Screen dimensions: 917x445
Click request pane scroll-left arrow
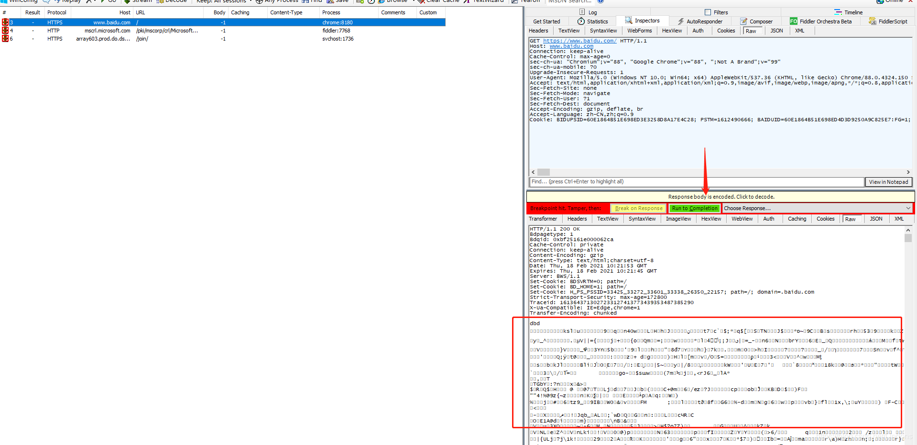tap(533, 172)
